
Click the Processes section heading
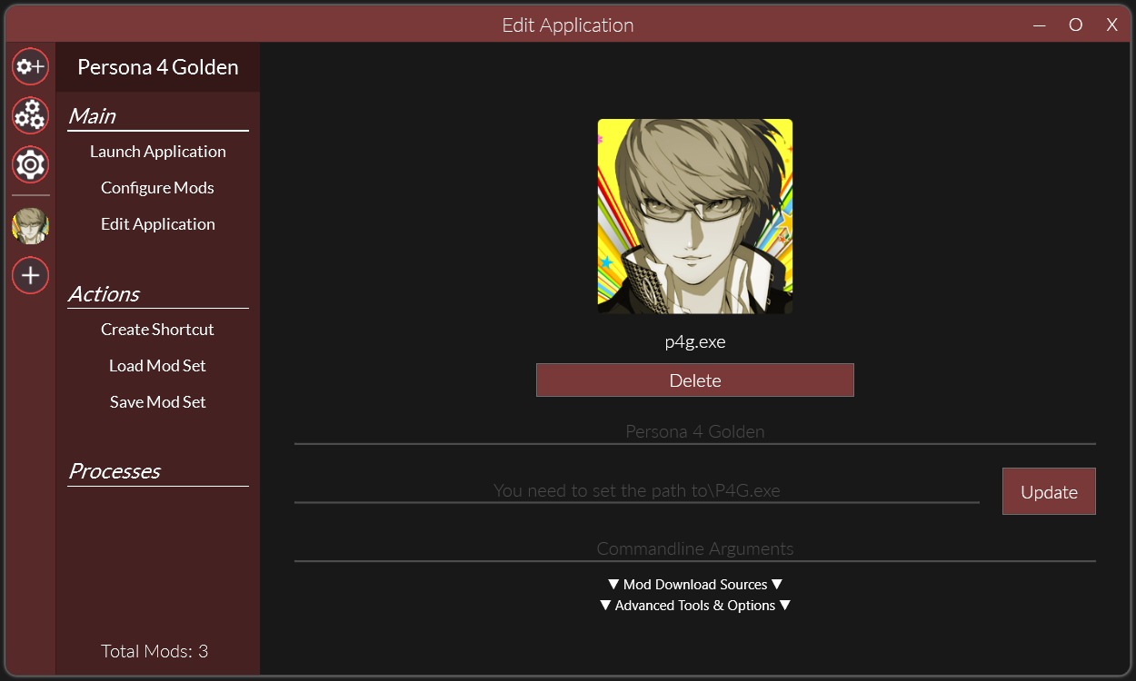(115, 471)
